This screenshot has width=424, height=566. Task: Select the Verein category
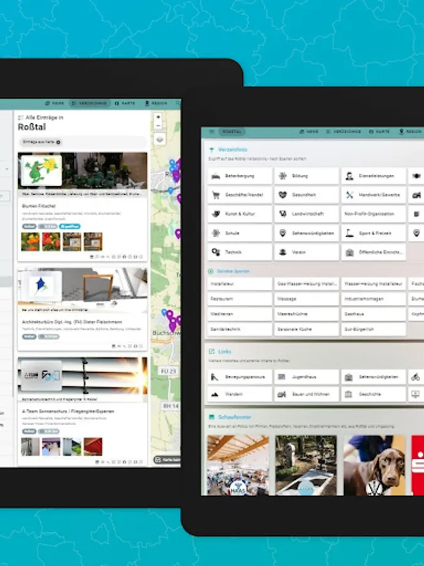tap(307, 252)
